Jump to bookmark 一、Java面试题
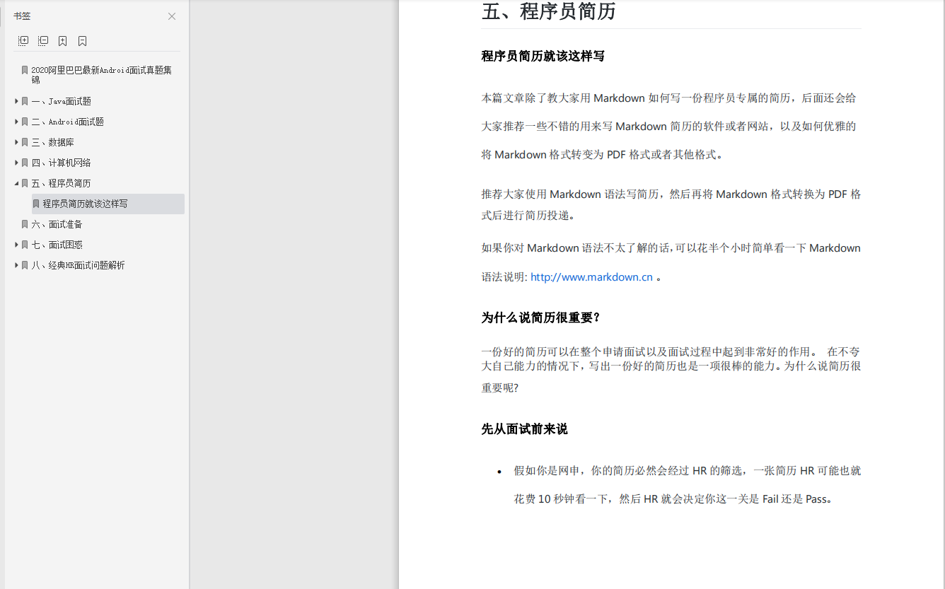The width and height of the screenshot is (945, 589). 61,101
